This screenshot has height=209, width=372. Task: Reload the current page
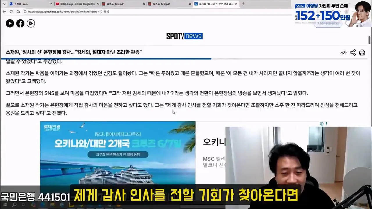[11, 12]
